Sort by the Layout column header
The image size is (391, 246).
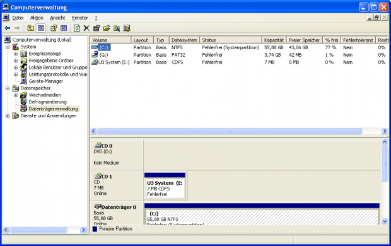(143, 40)
